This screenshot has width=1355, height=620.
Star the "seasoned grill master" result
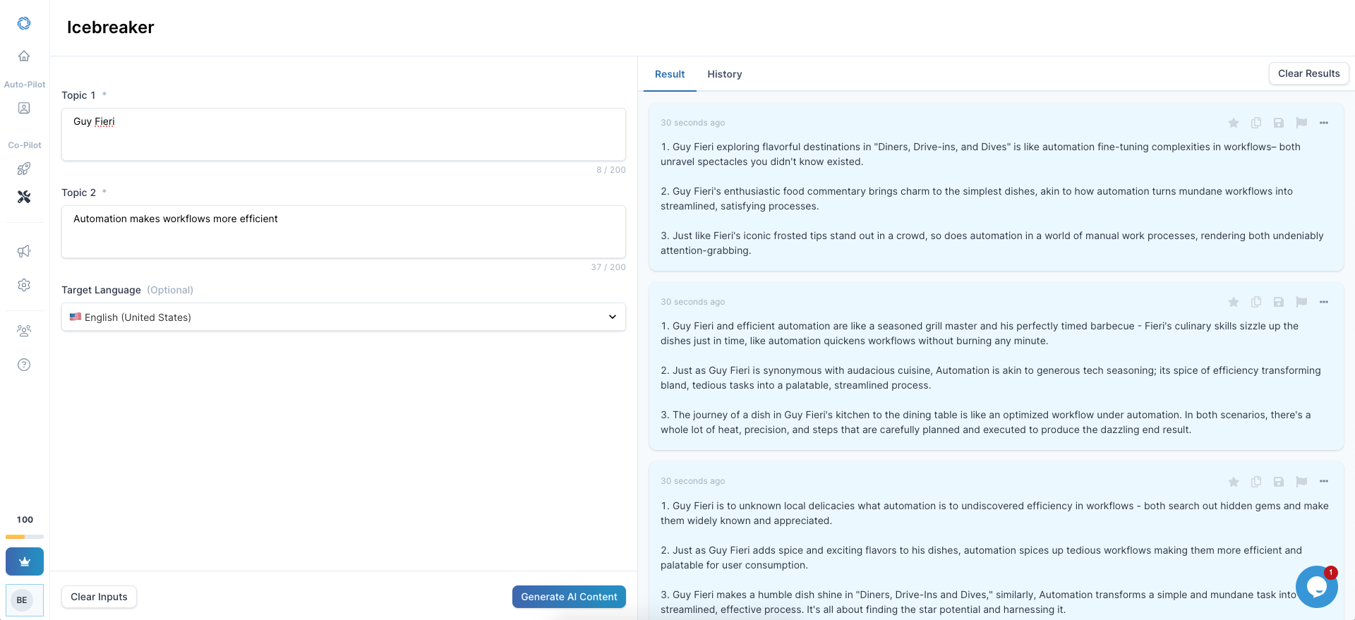click(1234, 302)
